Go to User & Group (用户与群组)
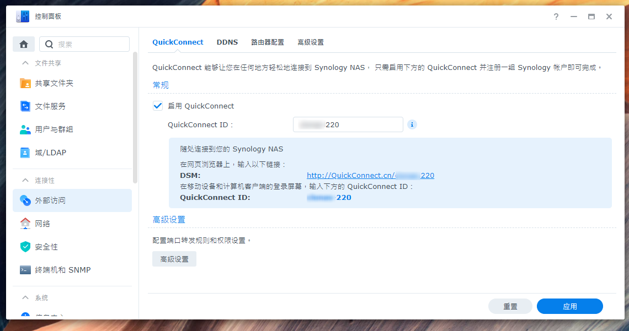 (54, 129)
